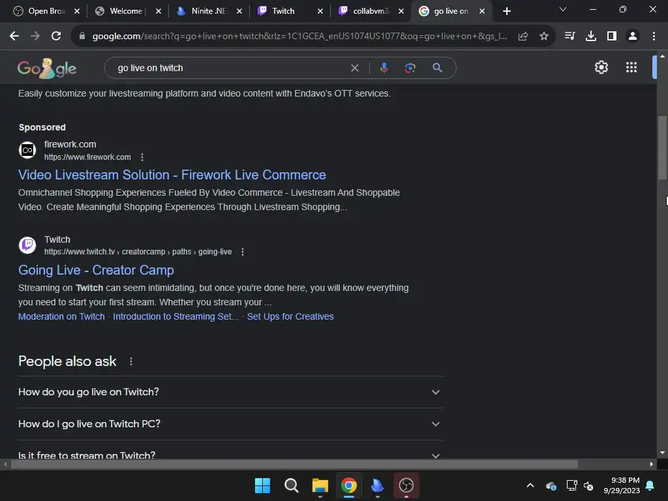This screenshot has width=668, height=501.
Task: Open OBS Studio from taskbar
Action: [x=406, y=485]
